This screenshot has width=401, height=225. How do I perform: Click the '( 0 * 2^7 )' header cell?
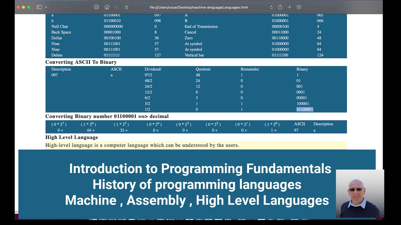59,124
